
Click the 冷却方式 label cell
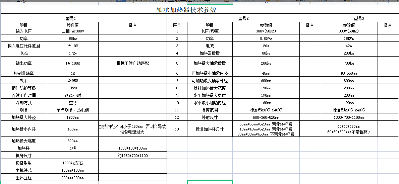click(x=24, y=103)
